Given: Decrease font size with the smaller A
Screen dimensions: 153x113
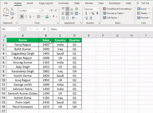Looking at the screenshot, I should 56,10.
